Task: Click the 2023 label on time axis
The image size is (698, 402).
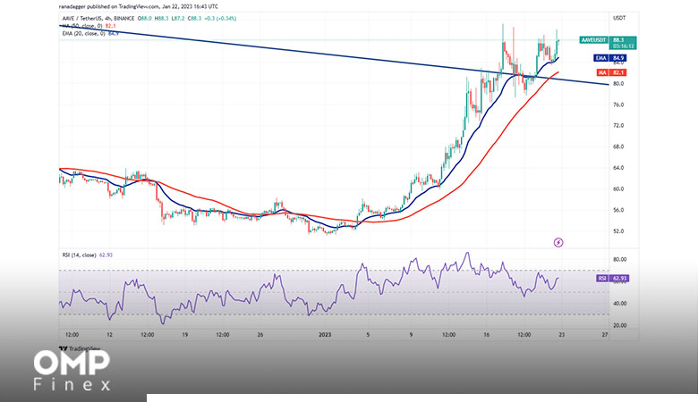Action: (325, 335)
